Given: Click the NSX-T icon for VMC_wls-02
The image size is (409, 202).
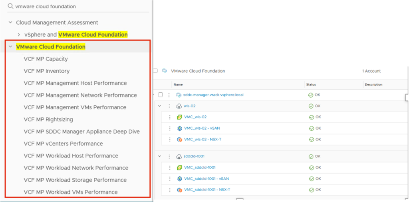Looking at the screenshot, I should (x=179, y=140).
